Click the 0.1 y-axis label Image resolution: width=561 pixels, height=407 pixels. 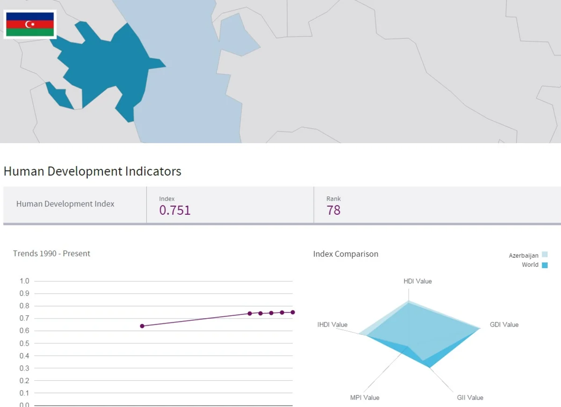pos(24,393)
